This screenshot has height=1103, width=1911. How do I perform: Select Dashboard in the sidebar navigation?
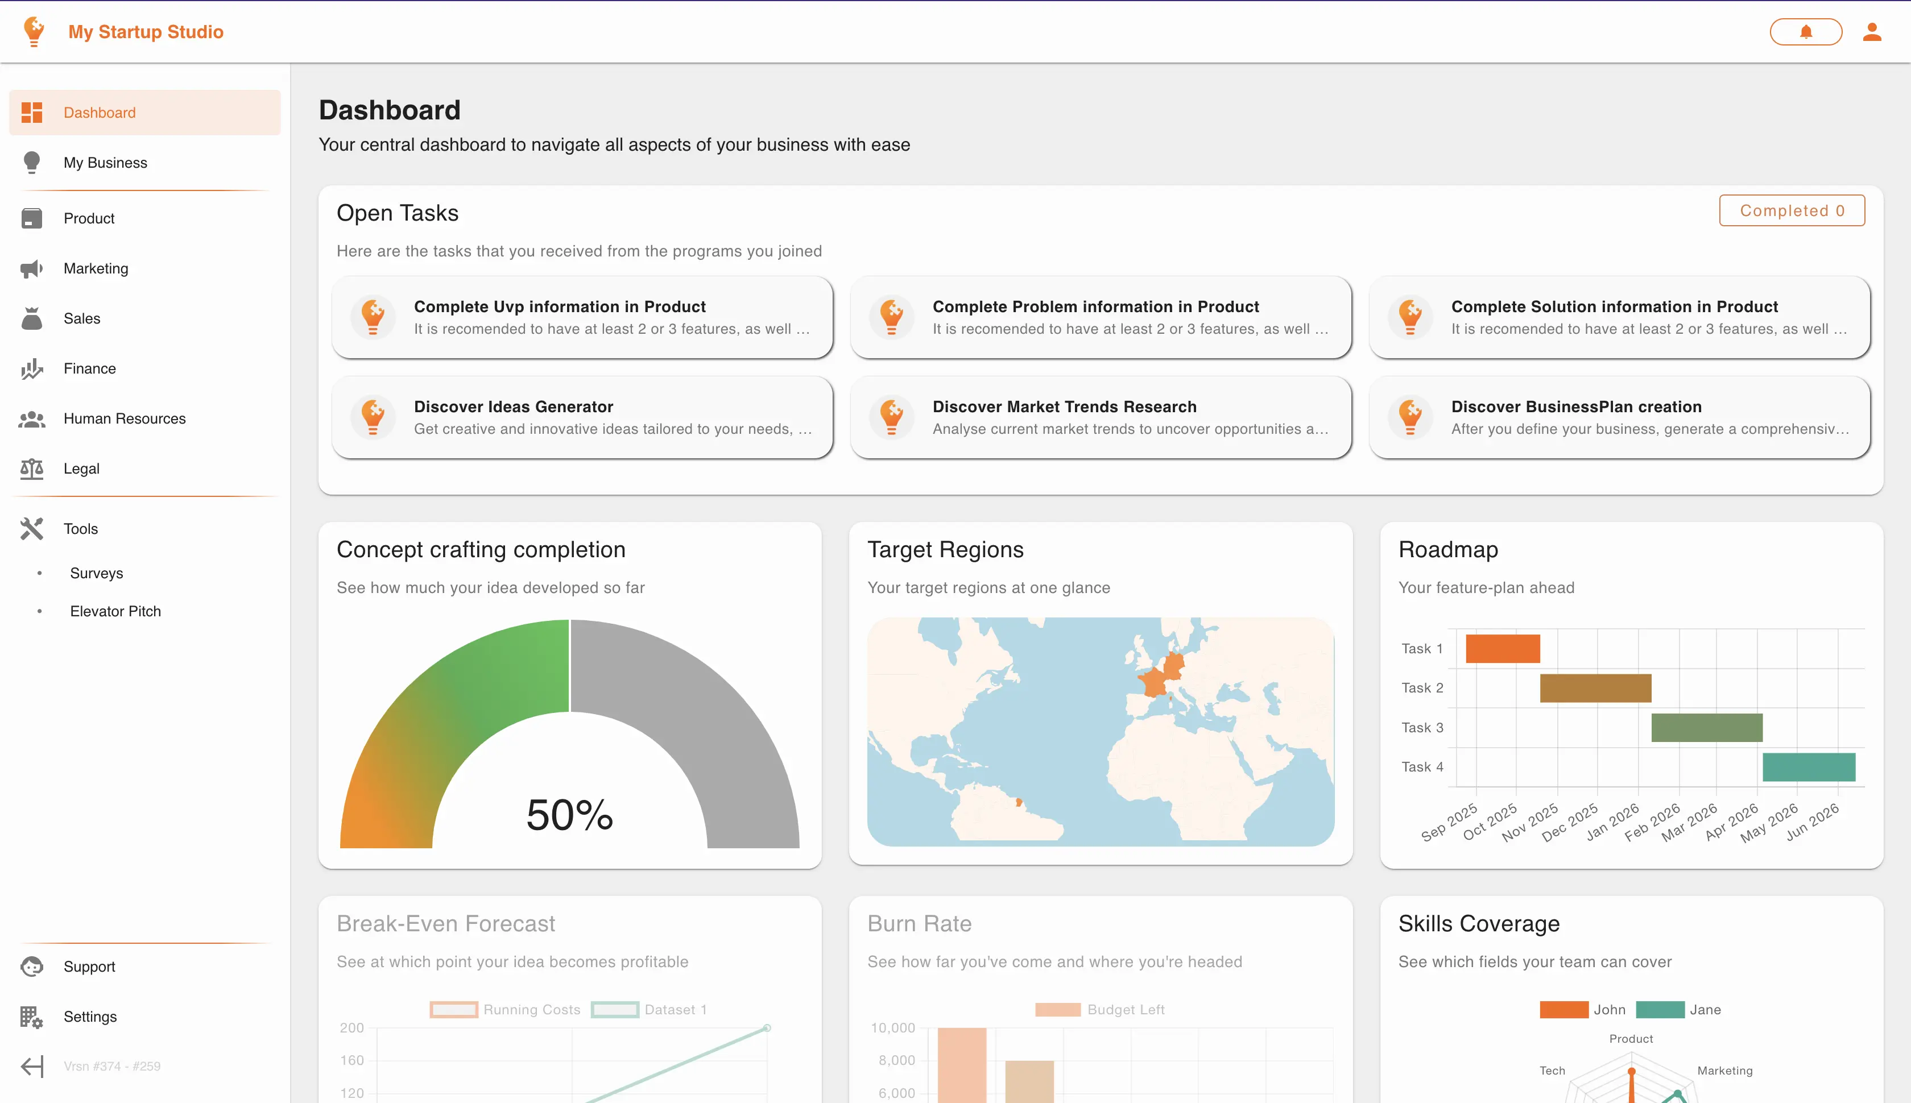point(100,112)
